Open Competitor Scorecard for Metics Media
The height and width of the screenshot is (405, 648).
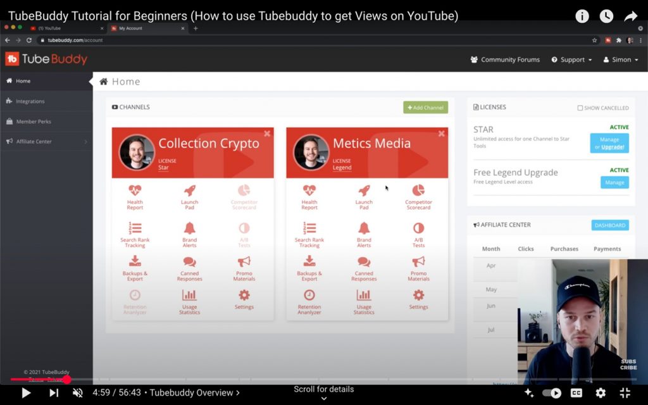(x=418, y=196)
